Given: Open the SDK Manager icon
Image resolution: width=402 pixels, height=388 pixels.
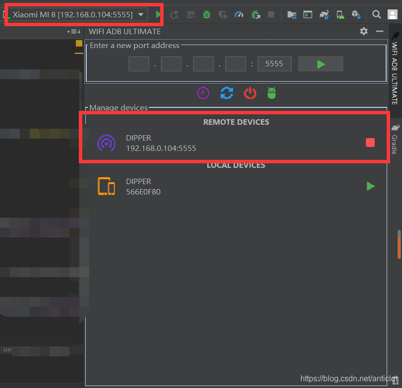Looking at the screenshot, I should (356, 15).
